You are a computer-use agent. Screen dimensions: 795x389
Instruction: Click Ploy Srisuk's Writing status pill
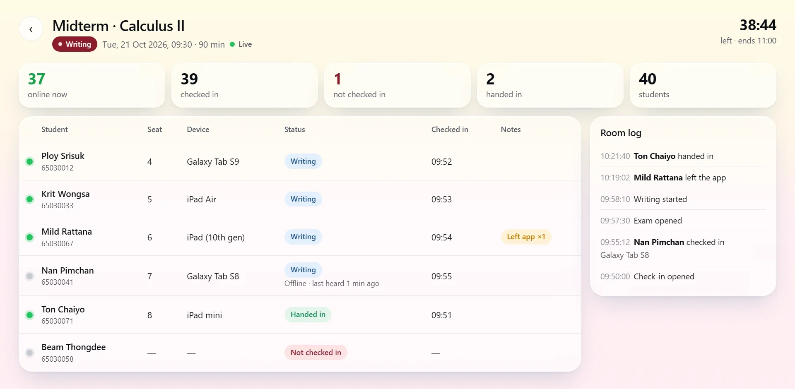[303, 161]
